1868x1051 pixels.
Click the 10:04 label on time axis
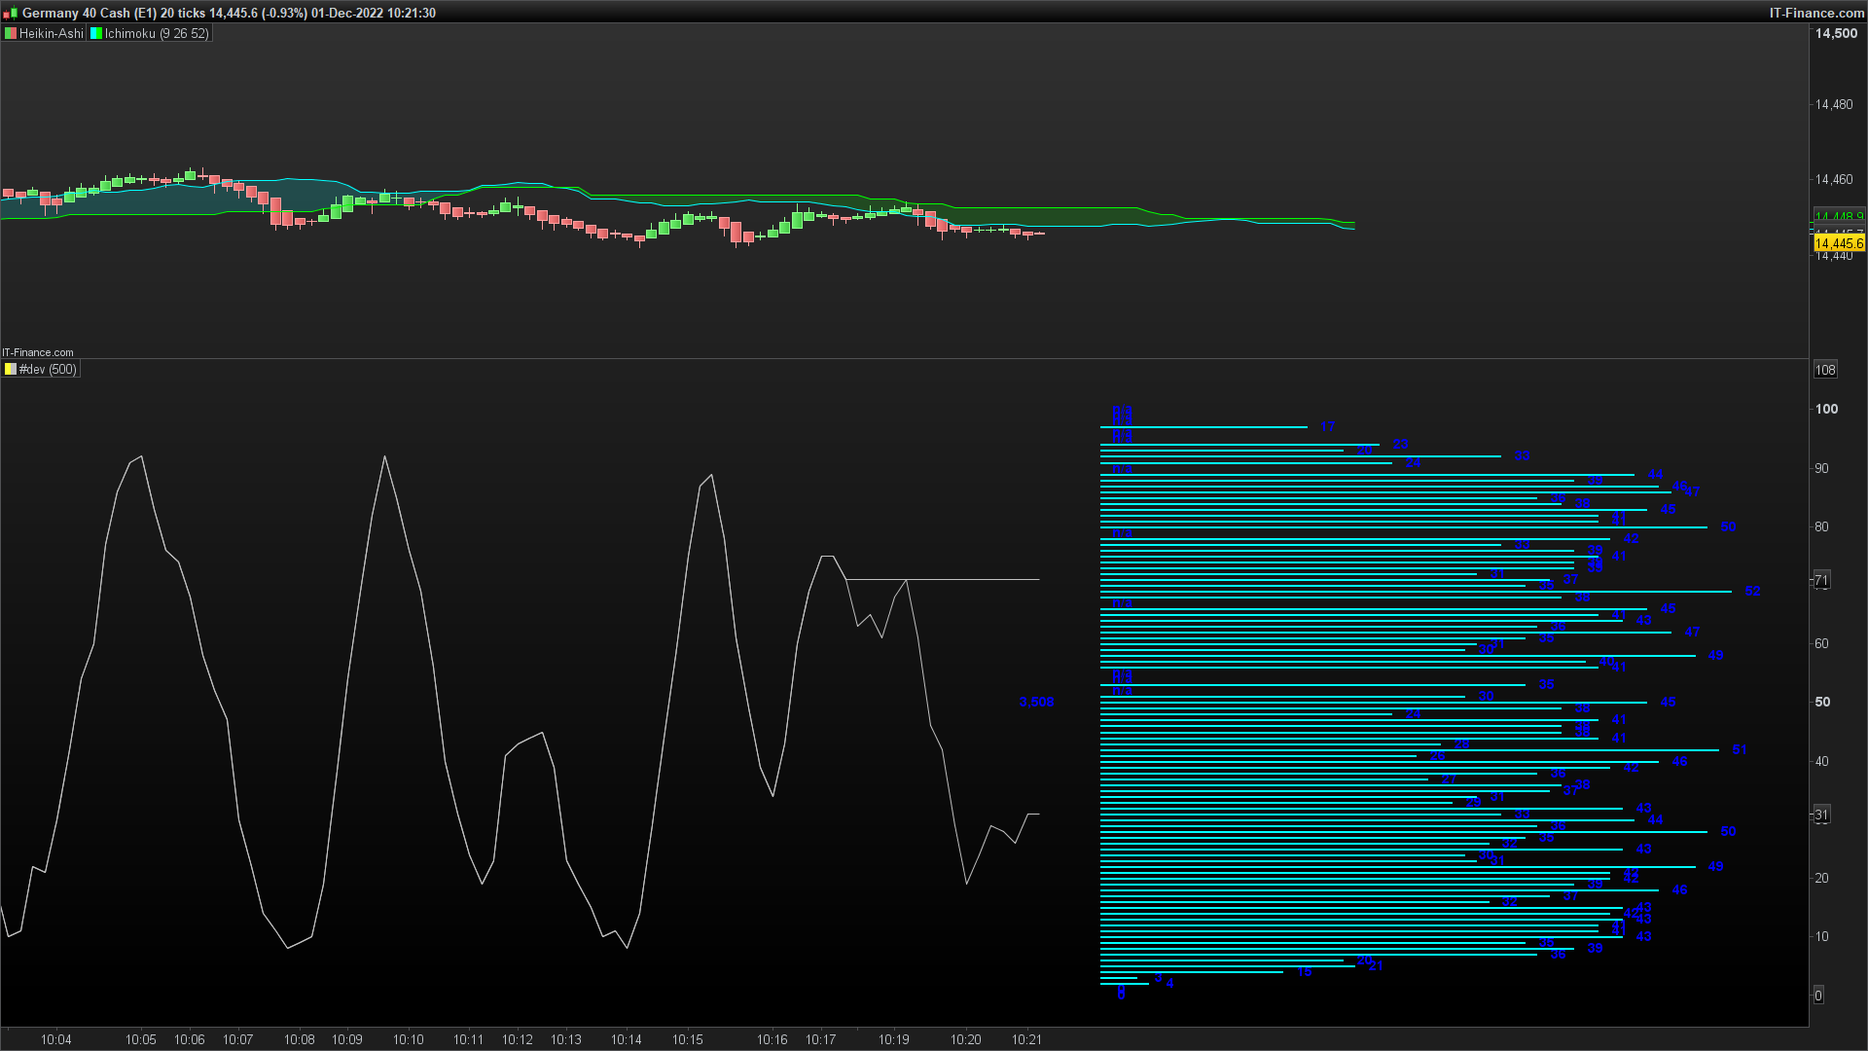56,1039
